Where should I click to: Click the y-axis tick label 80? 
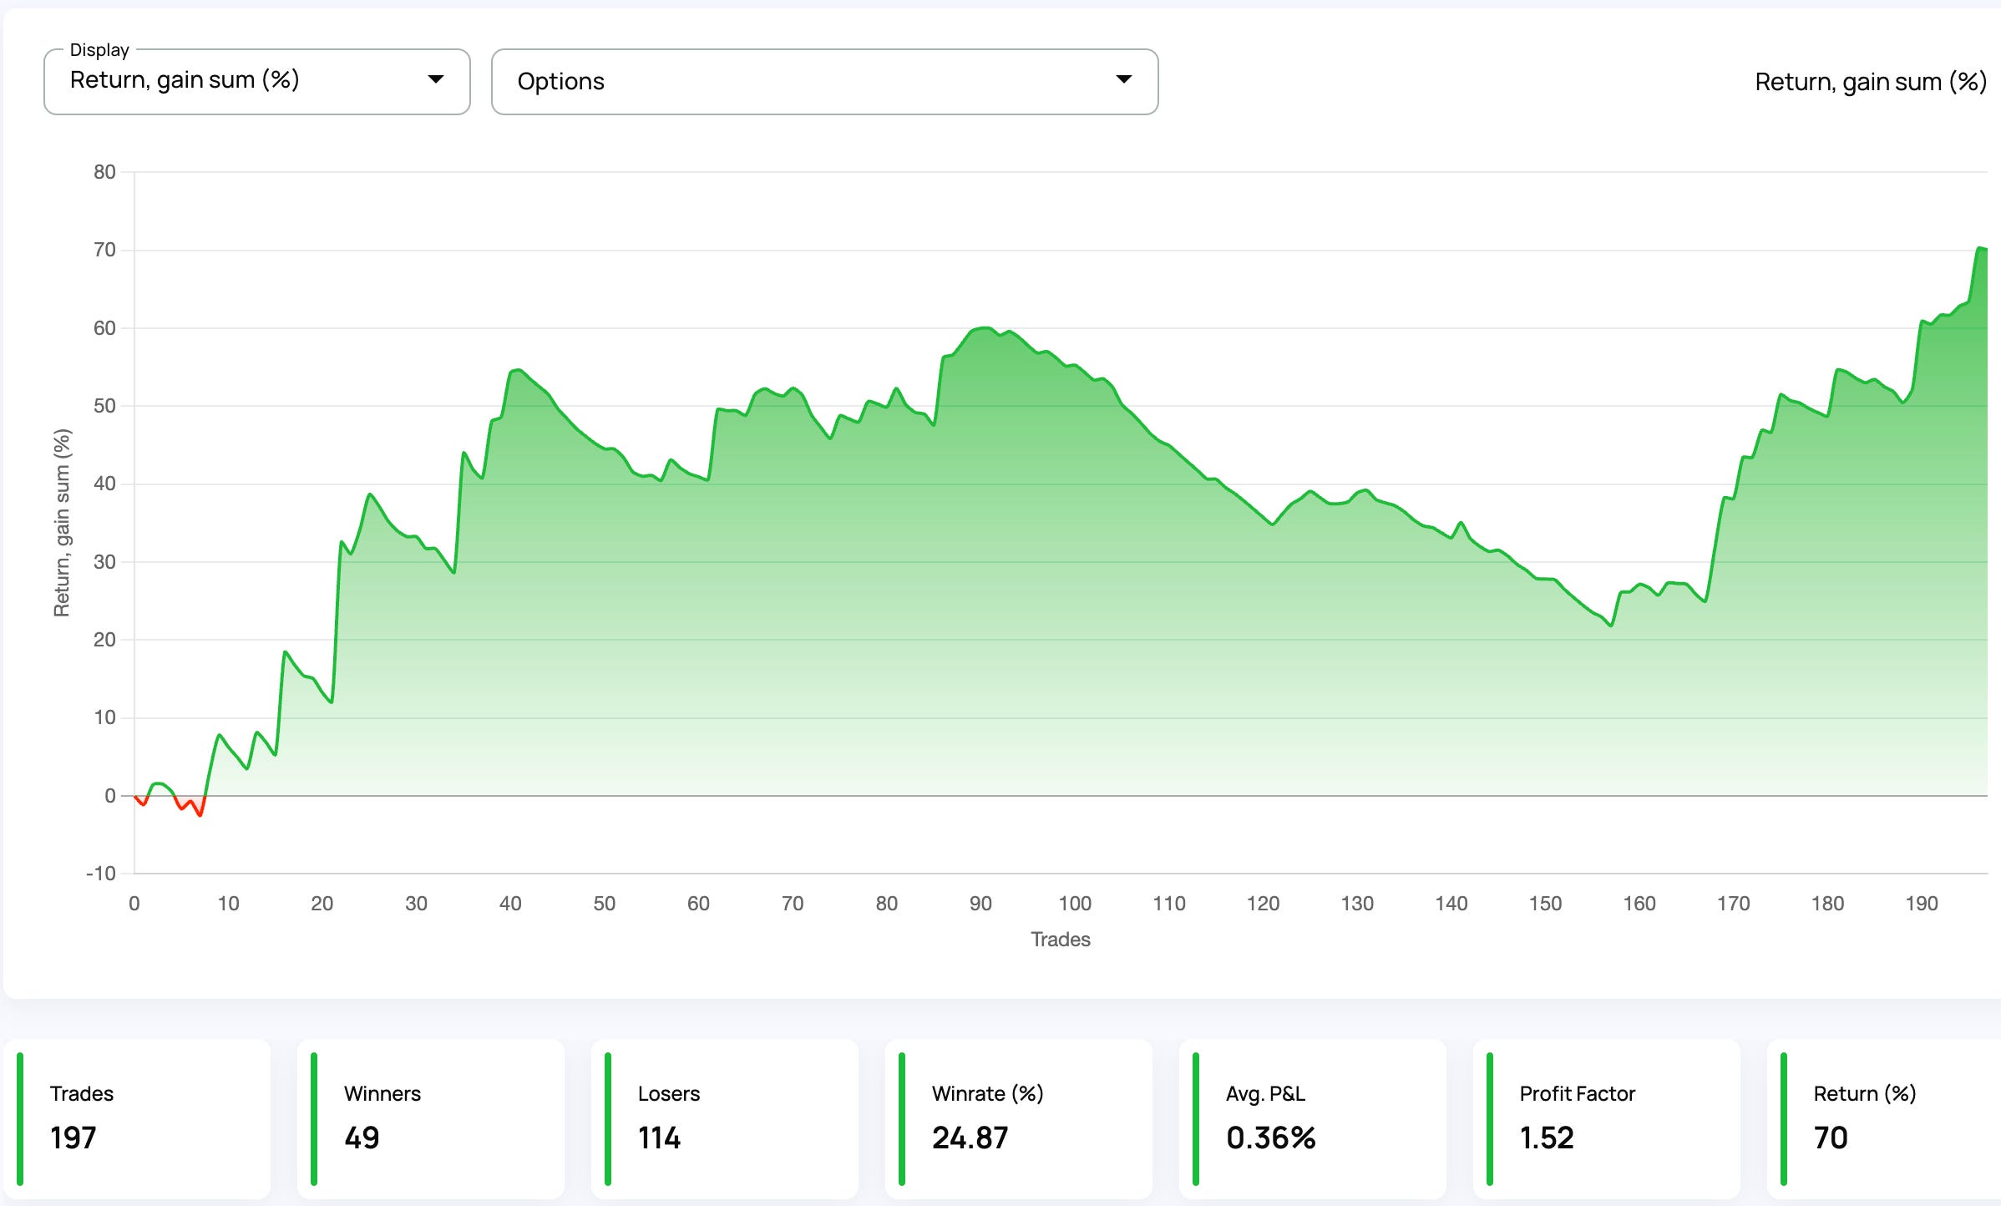point(104,172)
